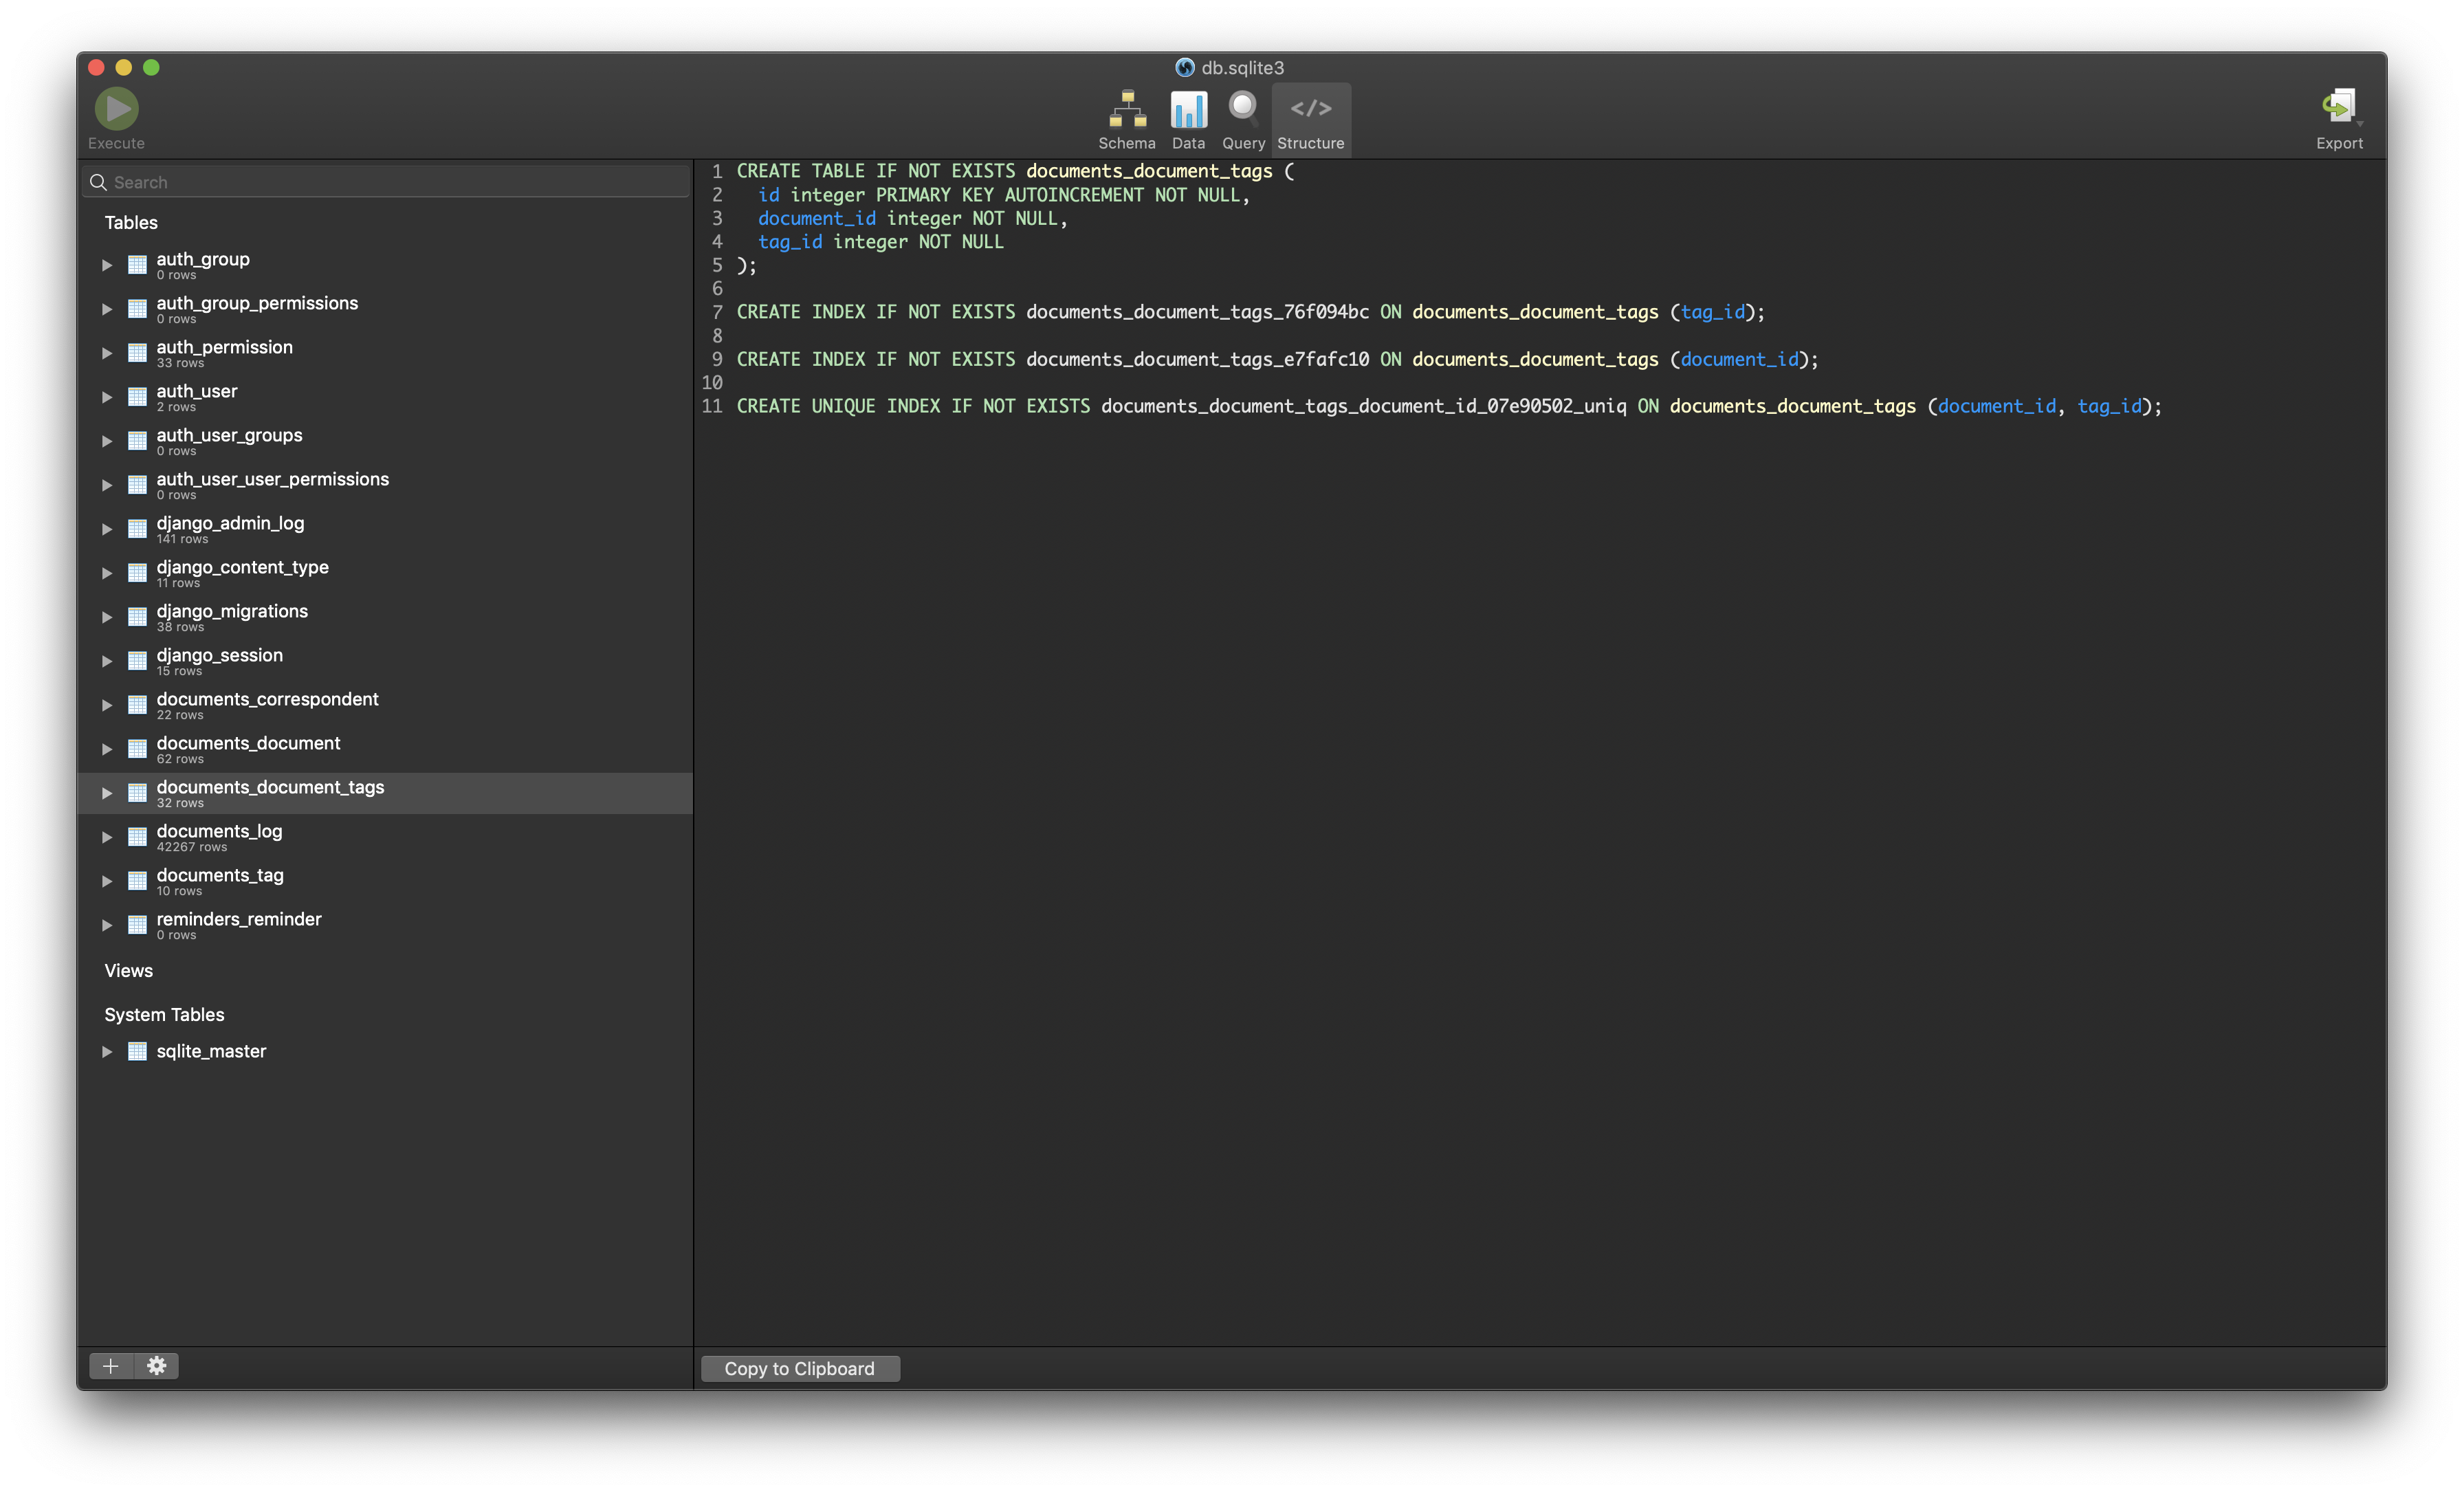Open the Query view
Viewport: 2464px width, 1492px height.
point(1243,120)
